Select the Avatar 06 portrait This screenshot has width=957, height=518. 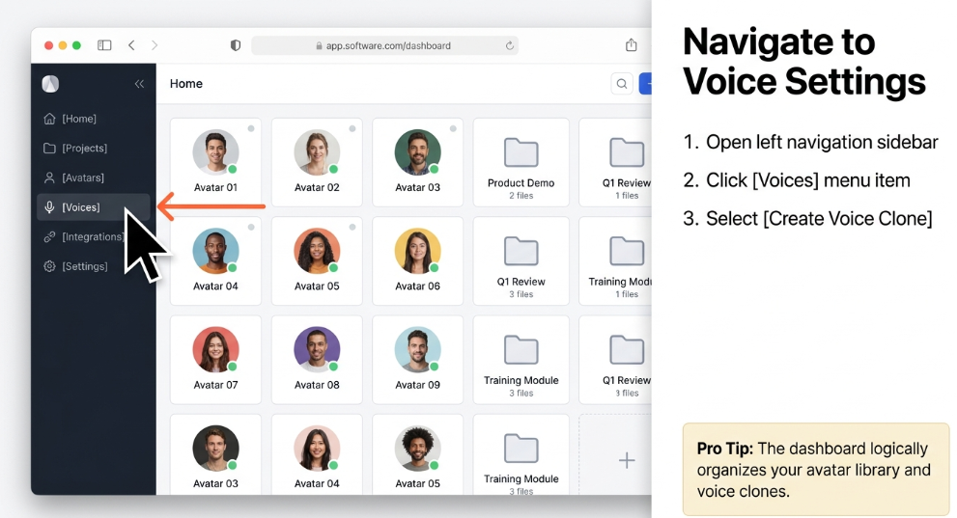tap(417, 251)
